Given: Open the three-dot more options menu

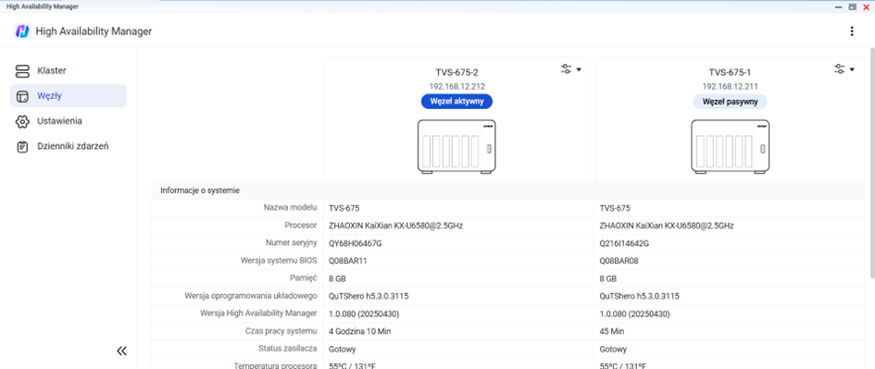Looking at the screenshot, I should pyautogui.click(x=852, y=31).
